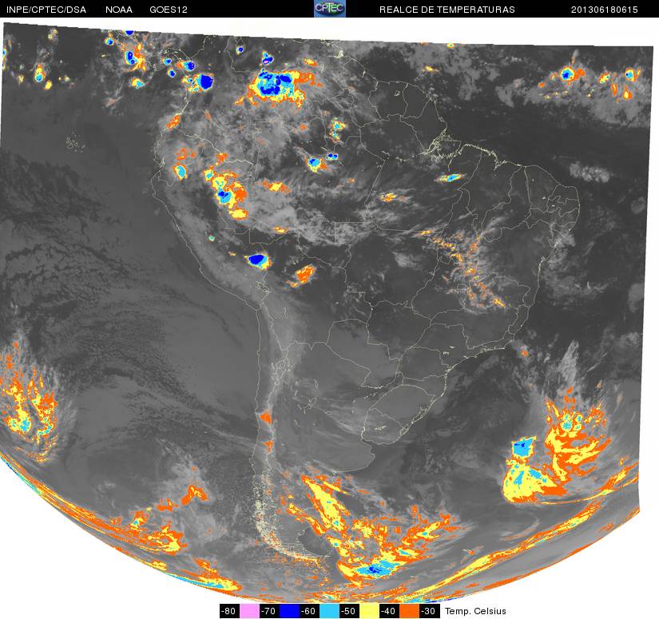Click the -50 legend value

(349, 611)
